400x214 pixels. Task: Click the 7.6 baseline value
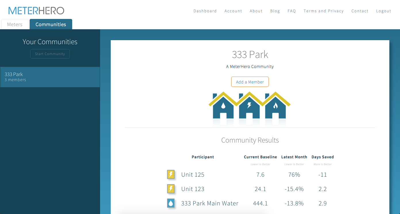tap(260, 174)
